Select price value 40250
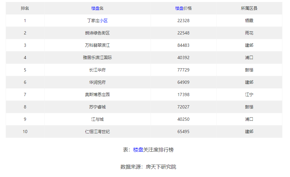This screenshot has width=290, height=177. coord(183,119)
